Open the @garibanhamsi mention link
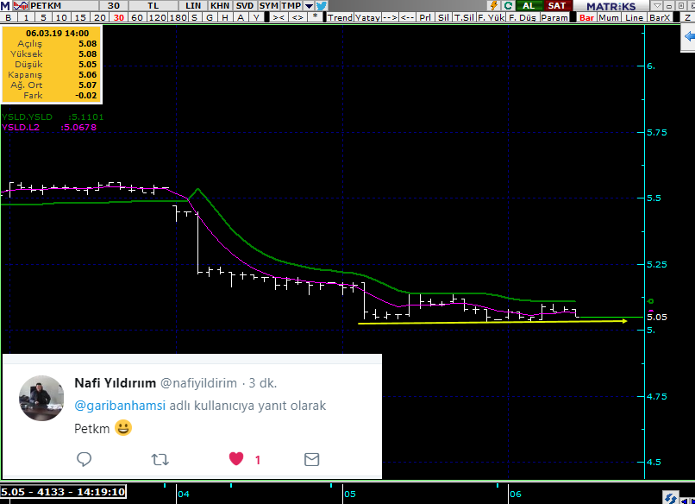The image size is (695, 504). (120, 406)
